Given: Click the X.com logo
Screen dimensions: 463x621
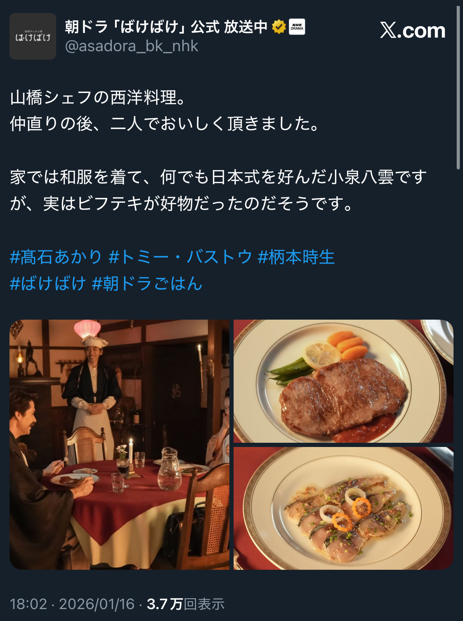Looking at the screenshot, I should (x=412, y=31).
